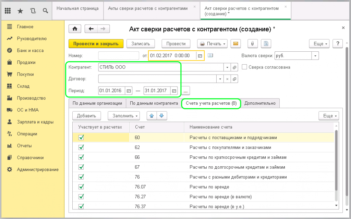This screenshot has width=351, height=219.
Task: Open the calendar picker for document date
Action: 200,55
